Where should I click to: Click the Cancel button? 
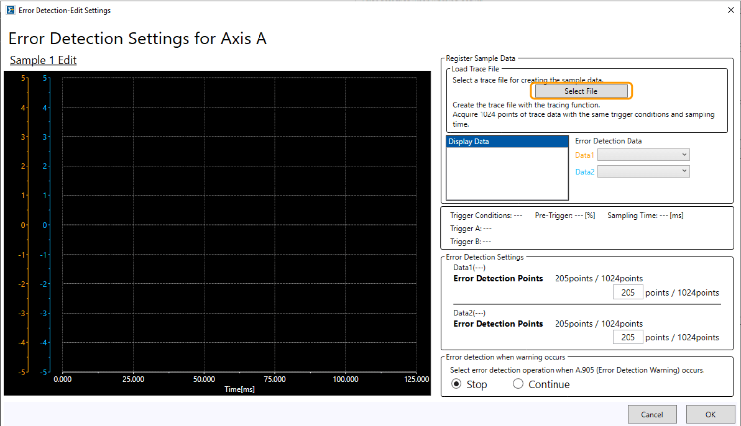[652, 414]
